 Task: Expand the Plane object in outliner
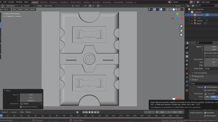192,23
